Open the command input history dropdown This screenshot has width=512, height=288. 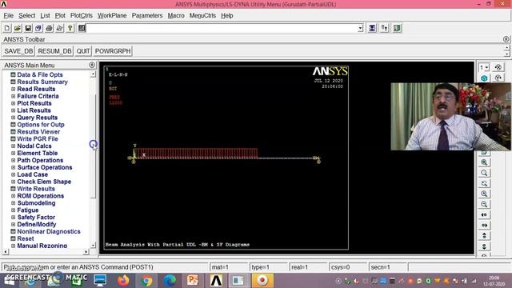click(x=360, y=28)
